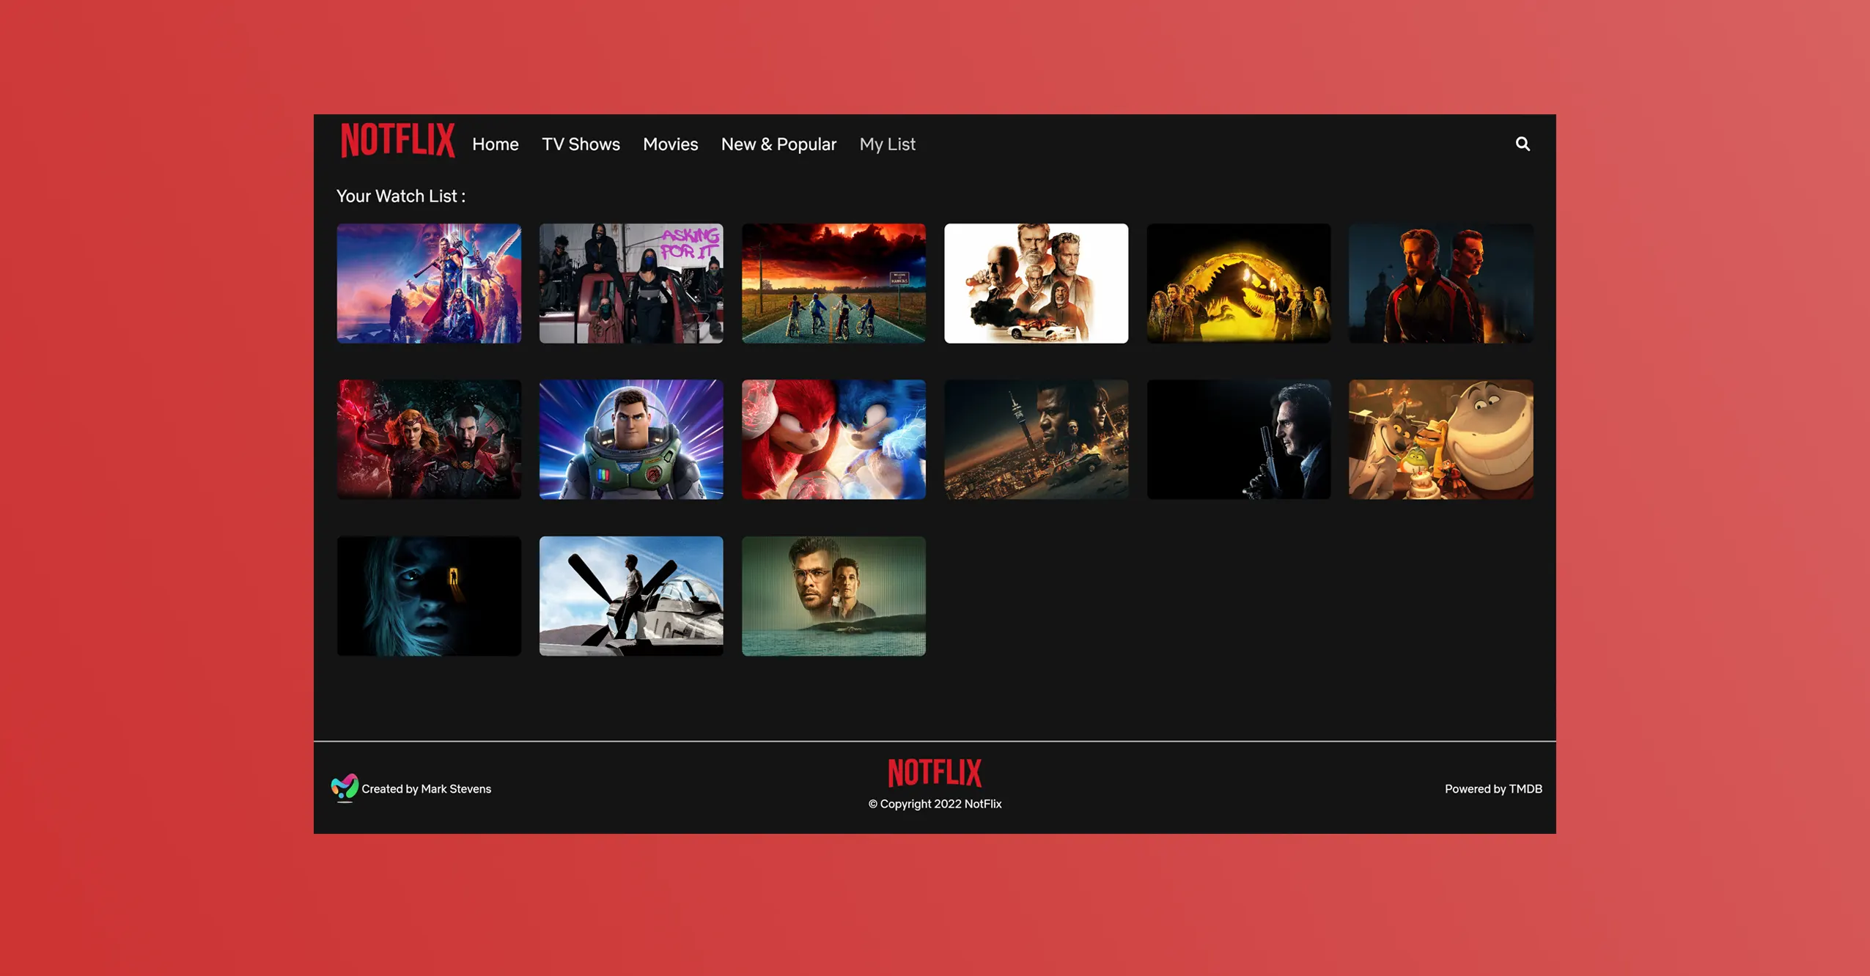
Task: Open the animated Bad Guys thumbnail
Action: click(1441, 440)
